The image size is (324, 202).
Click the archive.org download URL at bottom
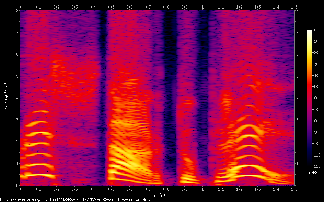75,199
